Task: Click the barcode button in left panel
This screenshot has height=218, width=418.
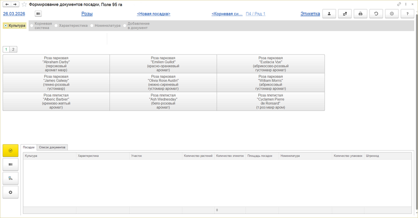Action: tap(10, 165)
